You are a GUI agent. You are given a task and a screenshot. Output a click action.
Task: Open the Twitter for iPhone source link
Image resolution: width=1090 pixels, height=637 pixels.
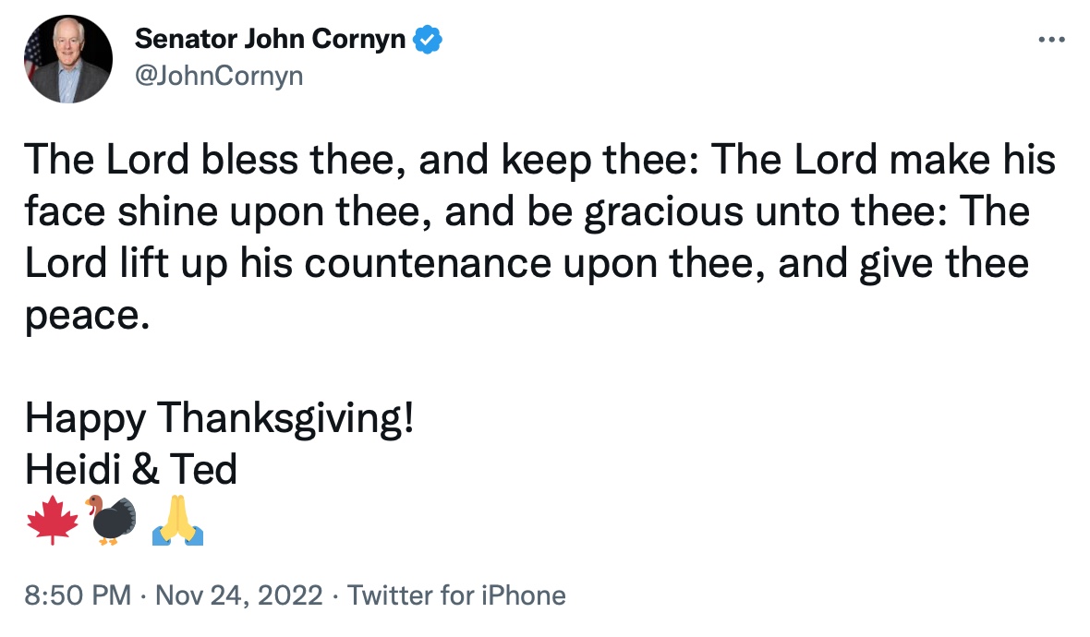coord(456,595)
